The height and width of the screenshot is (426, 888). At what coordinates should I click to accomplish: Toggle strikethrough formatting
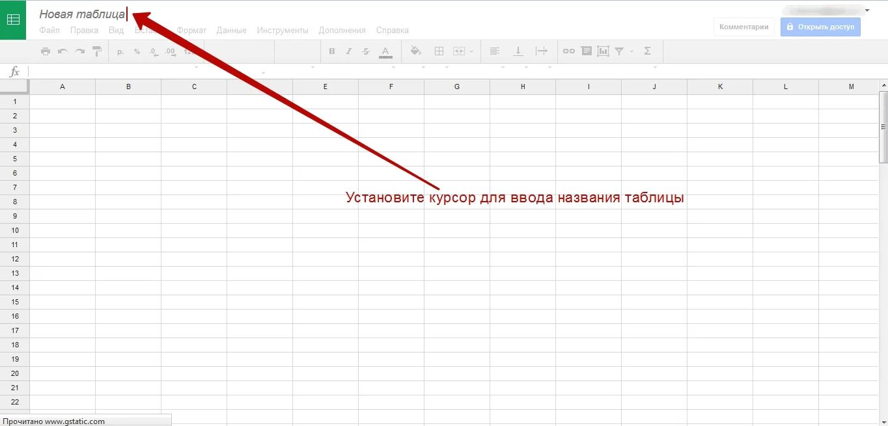pyautogui.click(x=366, y=51)
